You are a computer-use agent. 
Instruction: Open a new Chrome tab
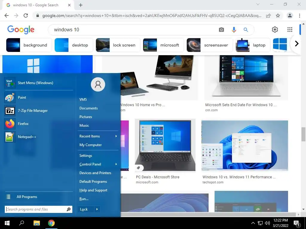point(81,5)
